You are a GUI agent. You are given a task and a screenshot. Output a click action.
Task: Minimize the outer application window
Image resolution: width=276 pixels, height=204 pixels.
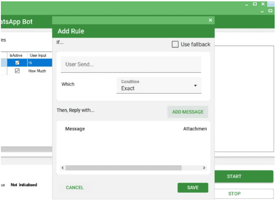point(247,5)
